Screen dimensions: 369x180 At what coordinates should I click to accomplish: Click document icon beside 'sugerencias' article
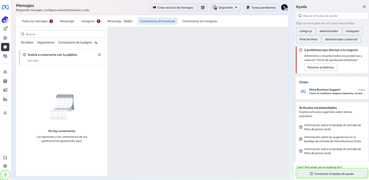tap(301, 139)
